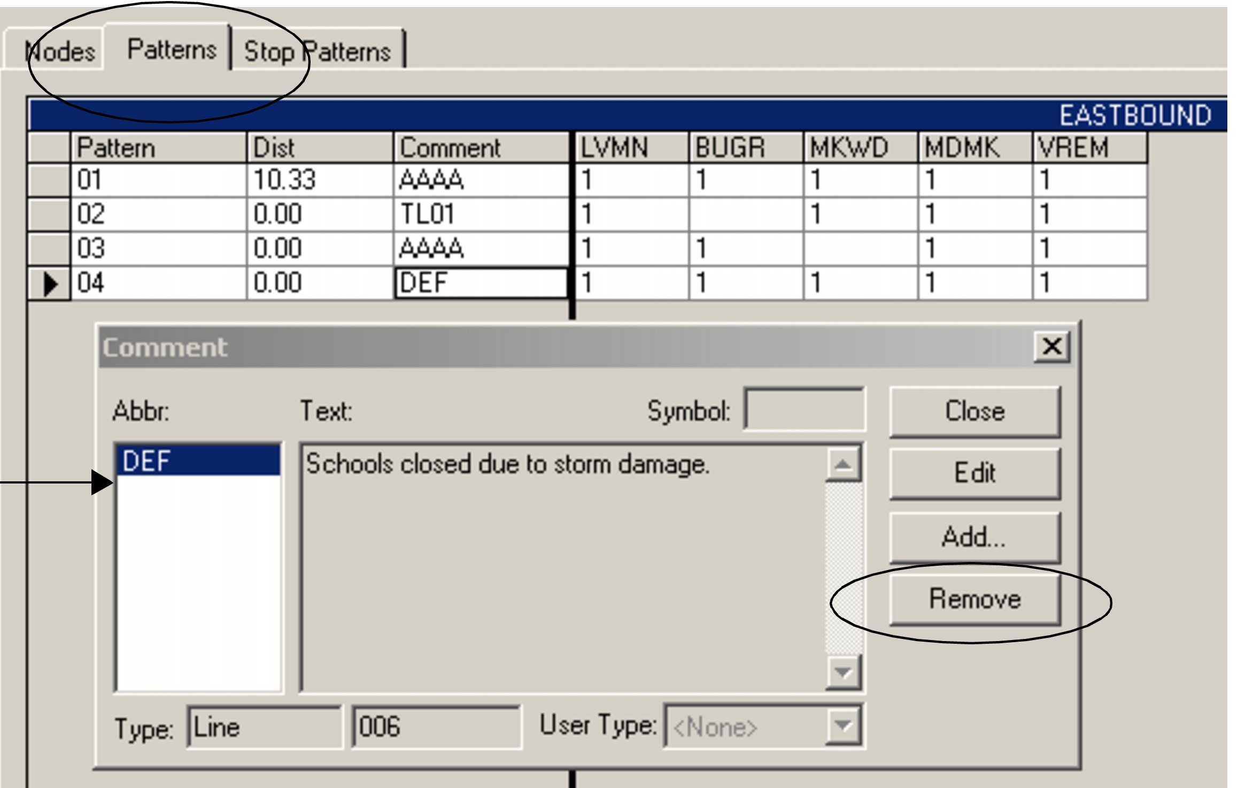1245x788 pixels.
Task: Click the circled Remove button
Action: pyautogui.click(x=975, y=599)
